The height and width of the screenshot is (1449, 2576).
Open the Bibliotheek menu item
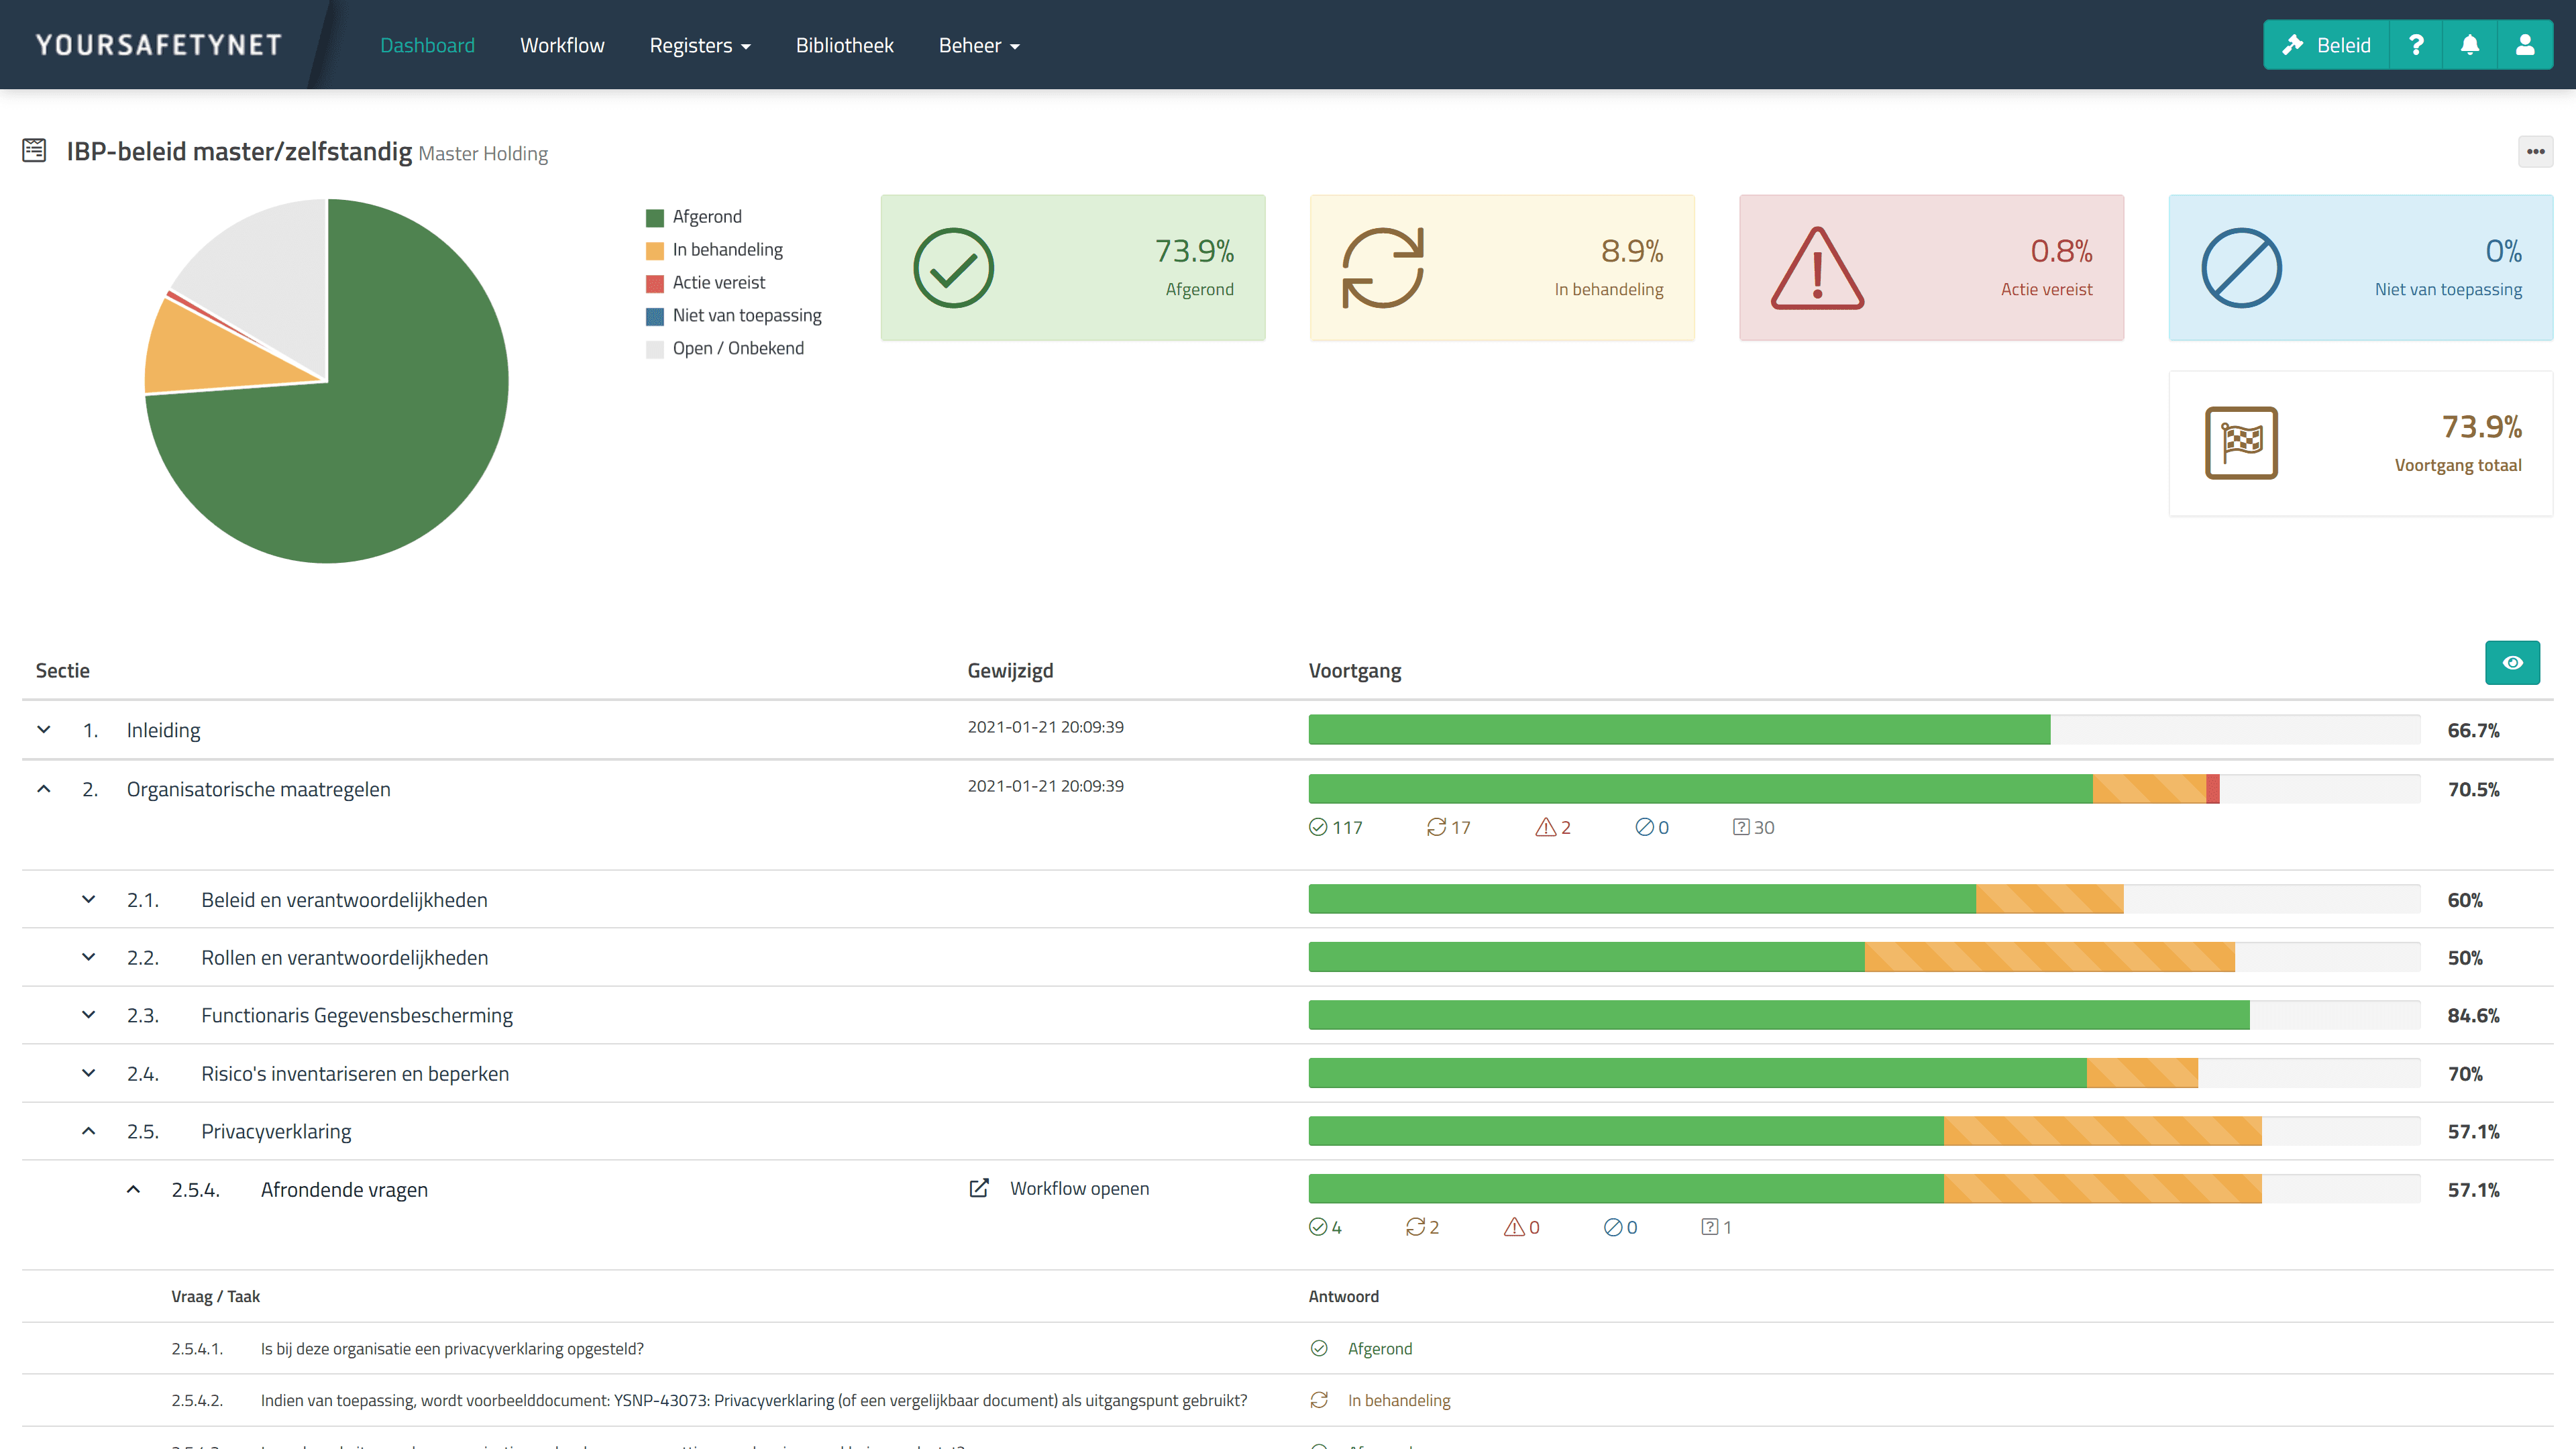pyautogui.click(x=844, y=45)
